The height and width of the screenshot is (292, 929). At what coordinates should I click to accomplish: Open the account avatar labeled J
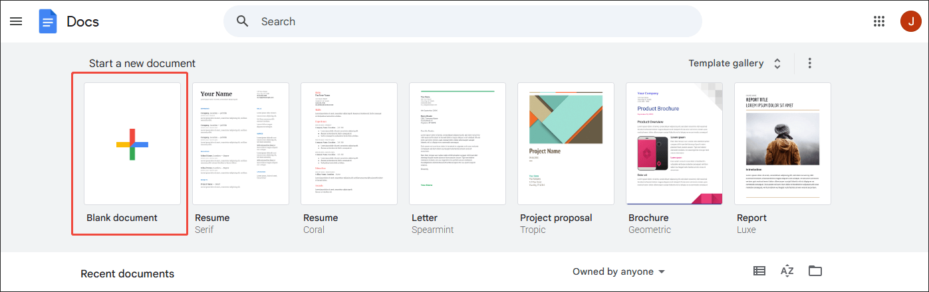pos(910,21)
